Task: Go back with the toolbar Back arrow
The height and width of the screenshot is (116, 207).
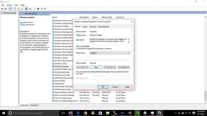Action: pyautogui.click(x=2, y=9)
